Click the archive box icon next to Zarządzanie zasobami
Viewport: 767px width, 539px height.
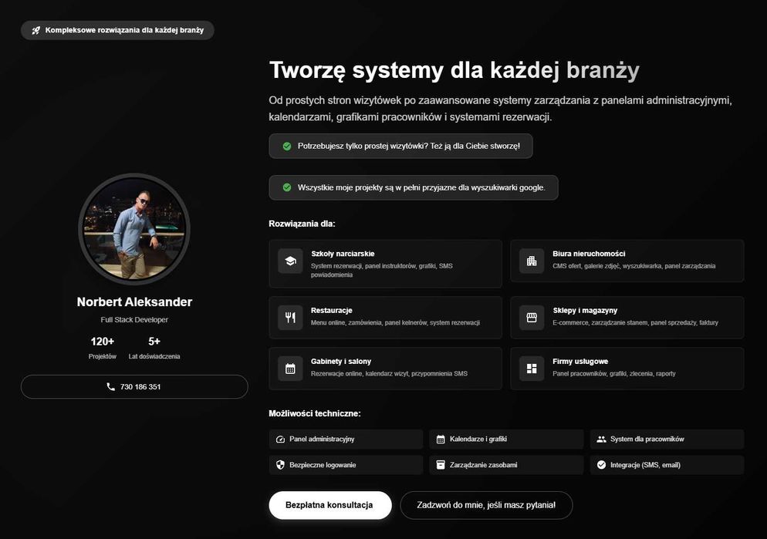[441, 465]
